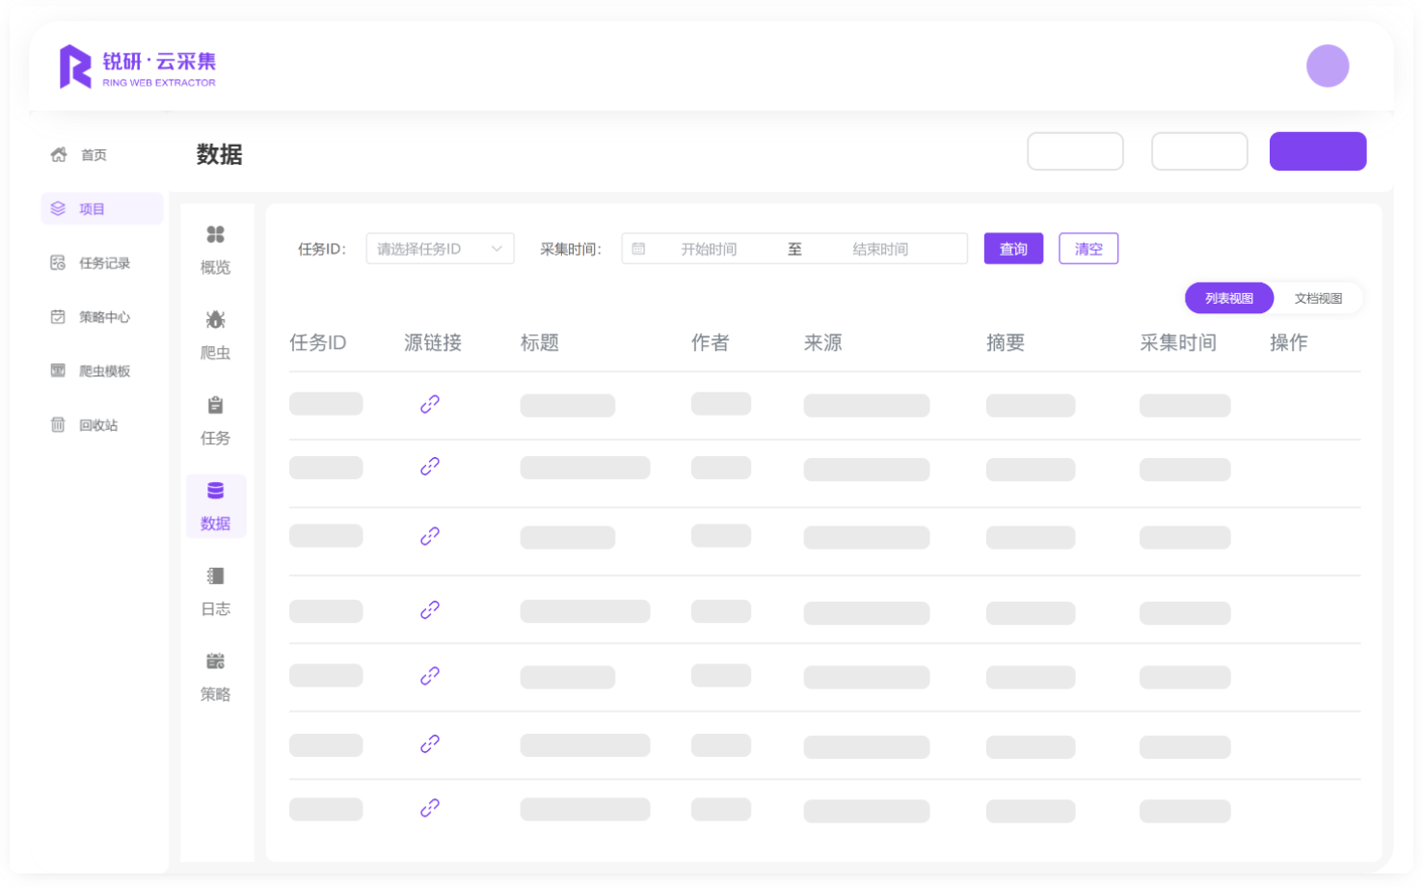Open 回收站 recycle bin in the sidebar

pos(97,425)
